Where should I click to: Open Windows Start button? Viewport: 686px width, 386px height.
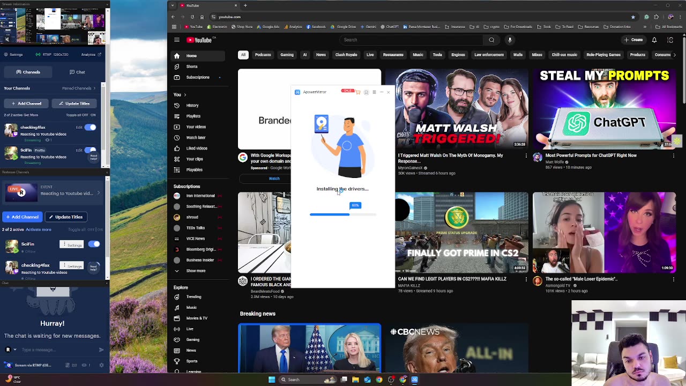(x=272, y=380)
